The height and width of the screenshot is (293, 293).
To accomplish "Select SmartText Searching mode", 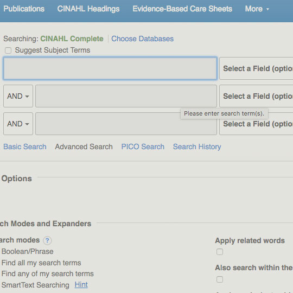I will click(x=35, y=285).
